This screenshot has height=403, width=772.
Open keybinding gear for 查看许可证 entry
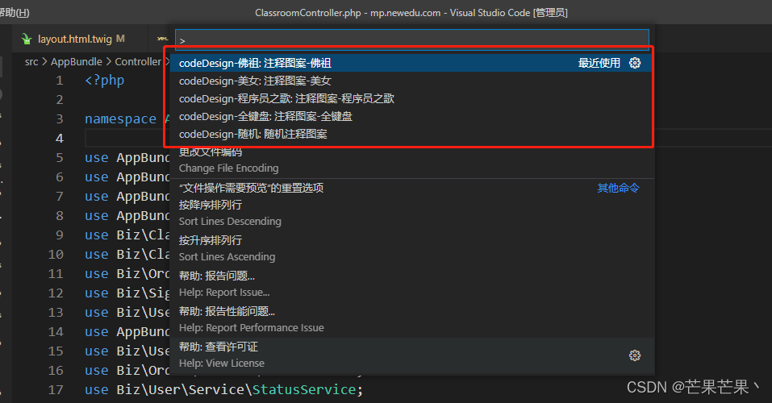pos(635,355)
